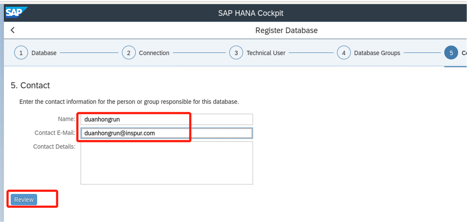Click inside Contact Details text area

167,163
